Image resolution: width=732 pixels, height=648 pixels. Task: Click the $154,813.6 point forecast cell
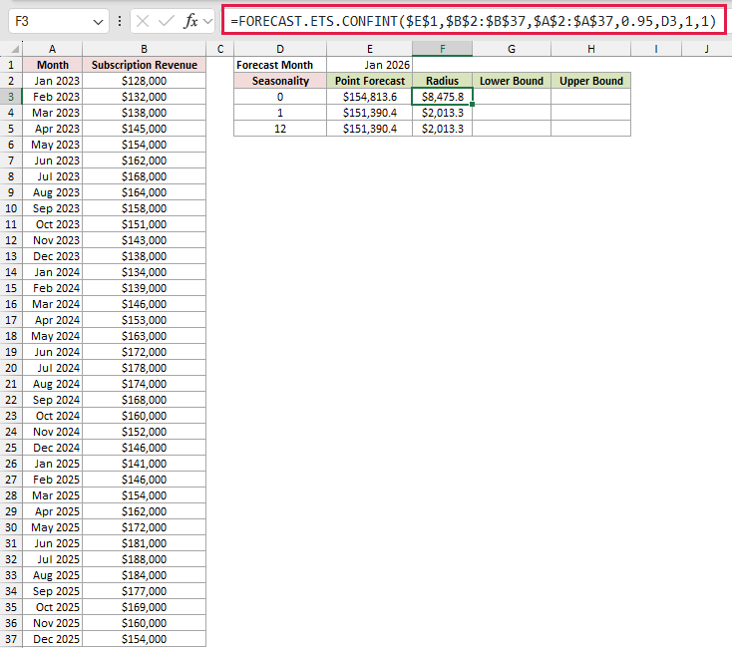pyautogui.click(x=369, y=97)
